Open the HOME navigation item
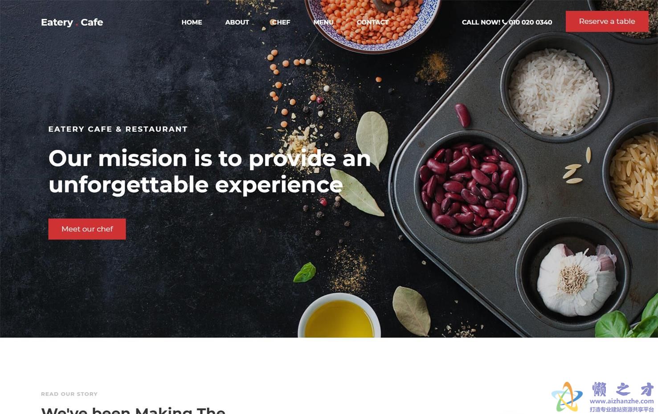 (x=192, y=22)
